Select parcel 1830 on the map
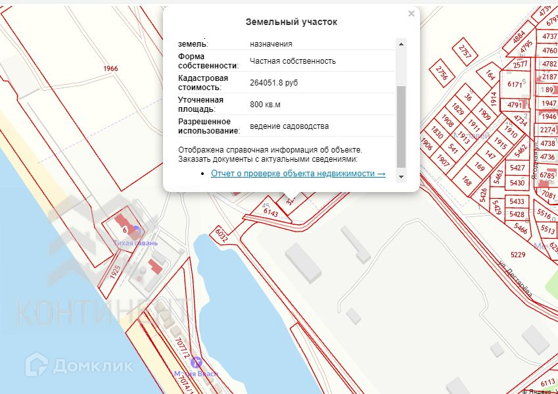The image size is (558, 394). click(x=437, y=132)
